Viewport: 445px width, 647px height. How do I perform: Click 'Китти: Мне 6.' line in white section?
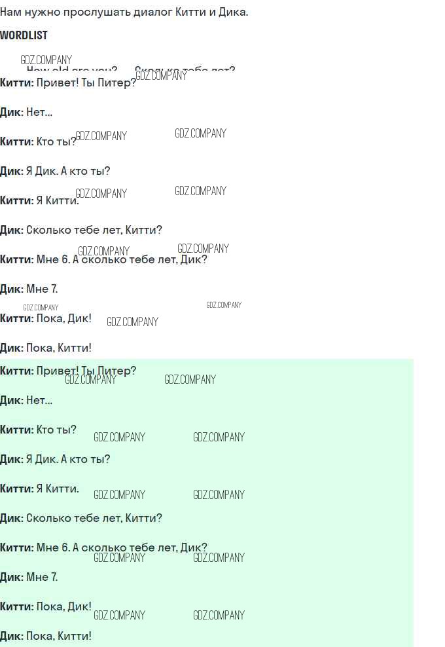coord(103,259)
